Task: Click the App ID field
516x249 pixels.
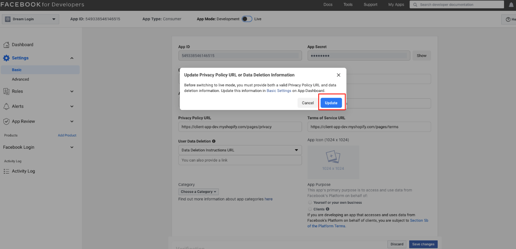Action: [240, 56]
